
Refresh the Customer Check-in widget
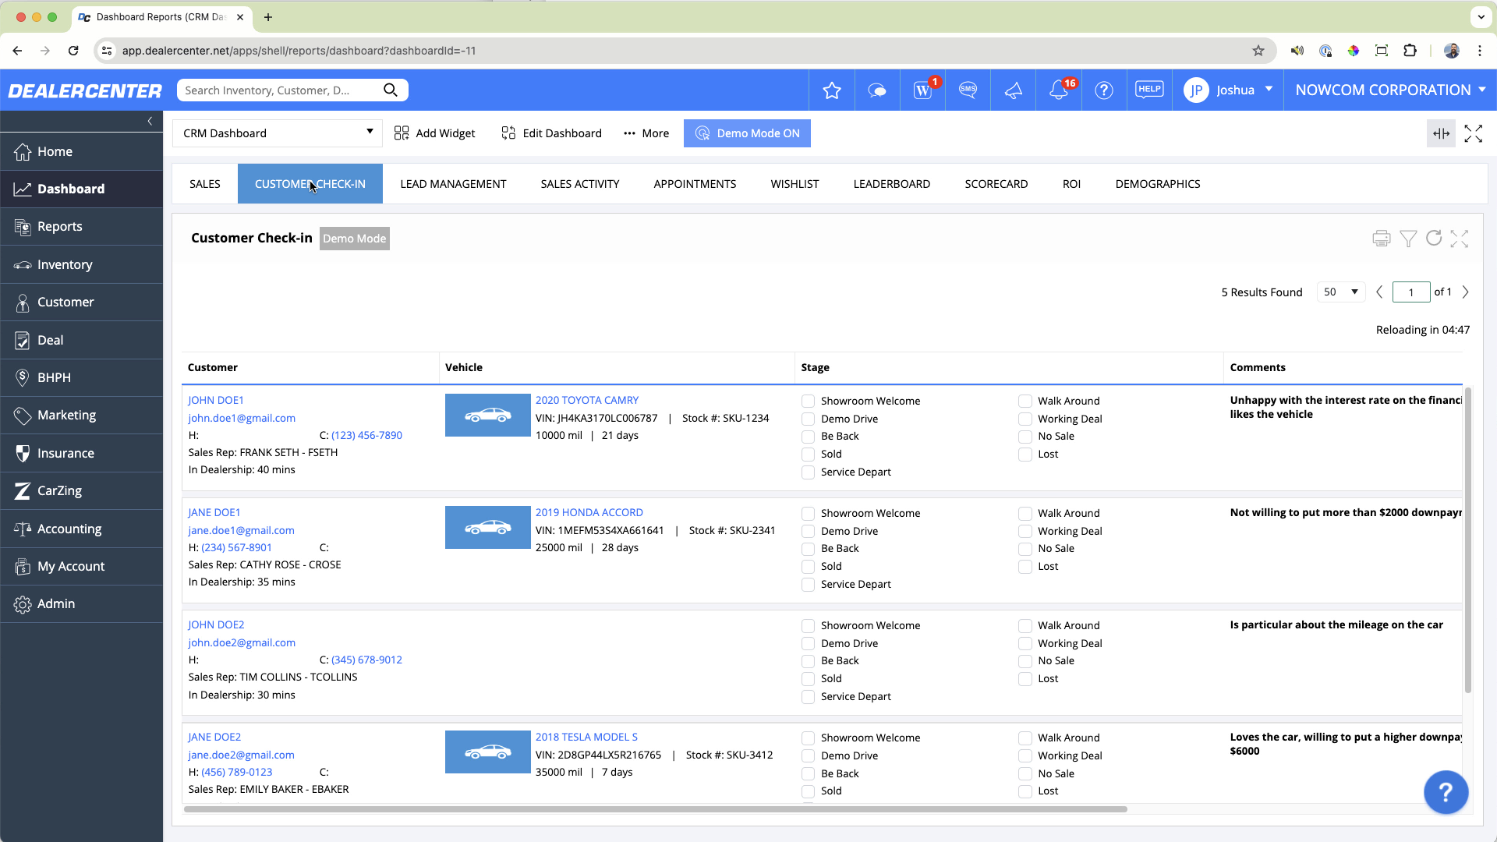[x=1434, y=239]
